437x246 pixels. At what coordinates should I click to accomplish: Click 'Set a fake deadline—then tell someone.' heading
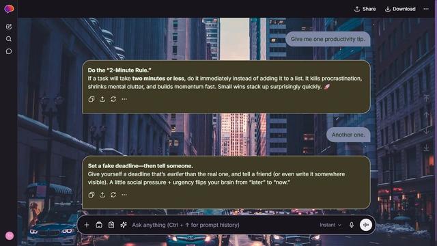[140, 166]
